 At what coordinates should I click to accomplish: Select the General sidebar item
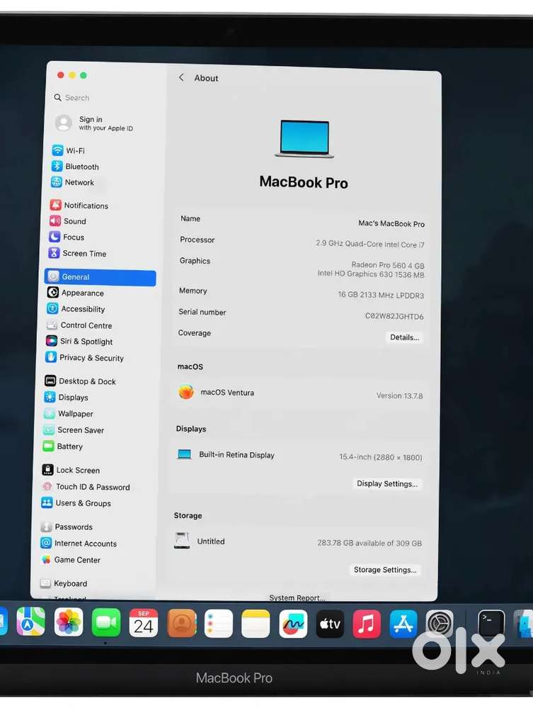[100, 277]
